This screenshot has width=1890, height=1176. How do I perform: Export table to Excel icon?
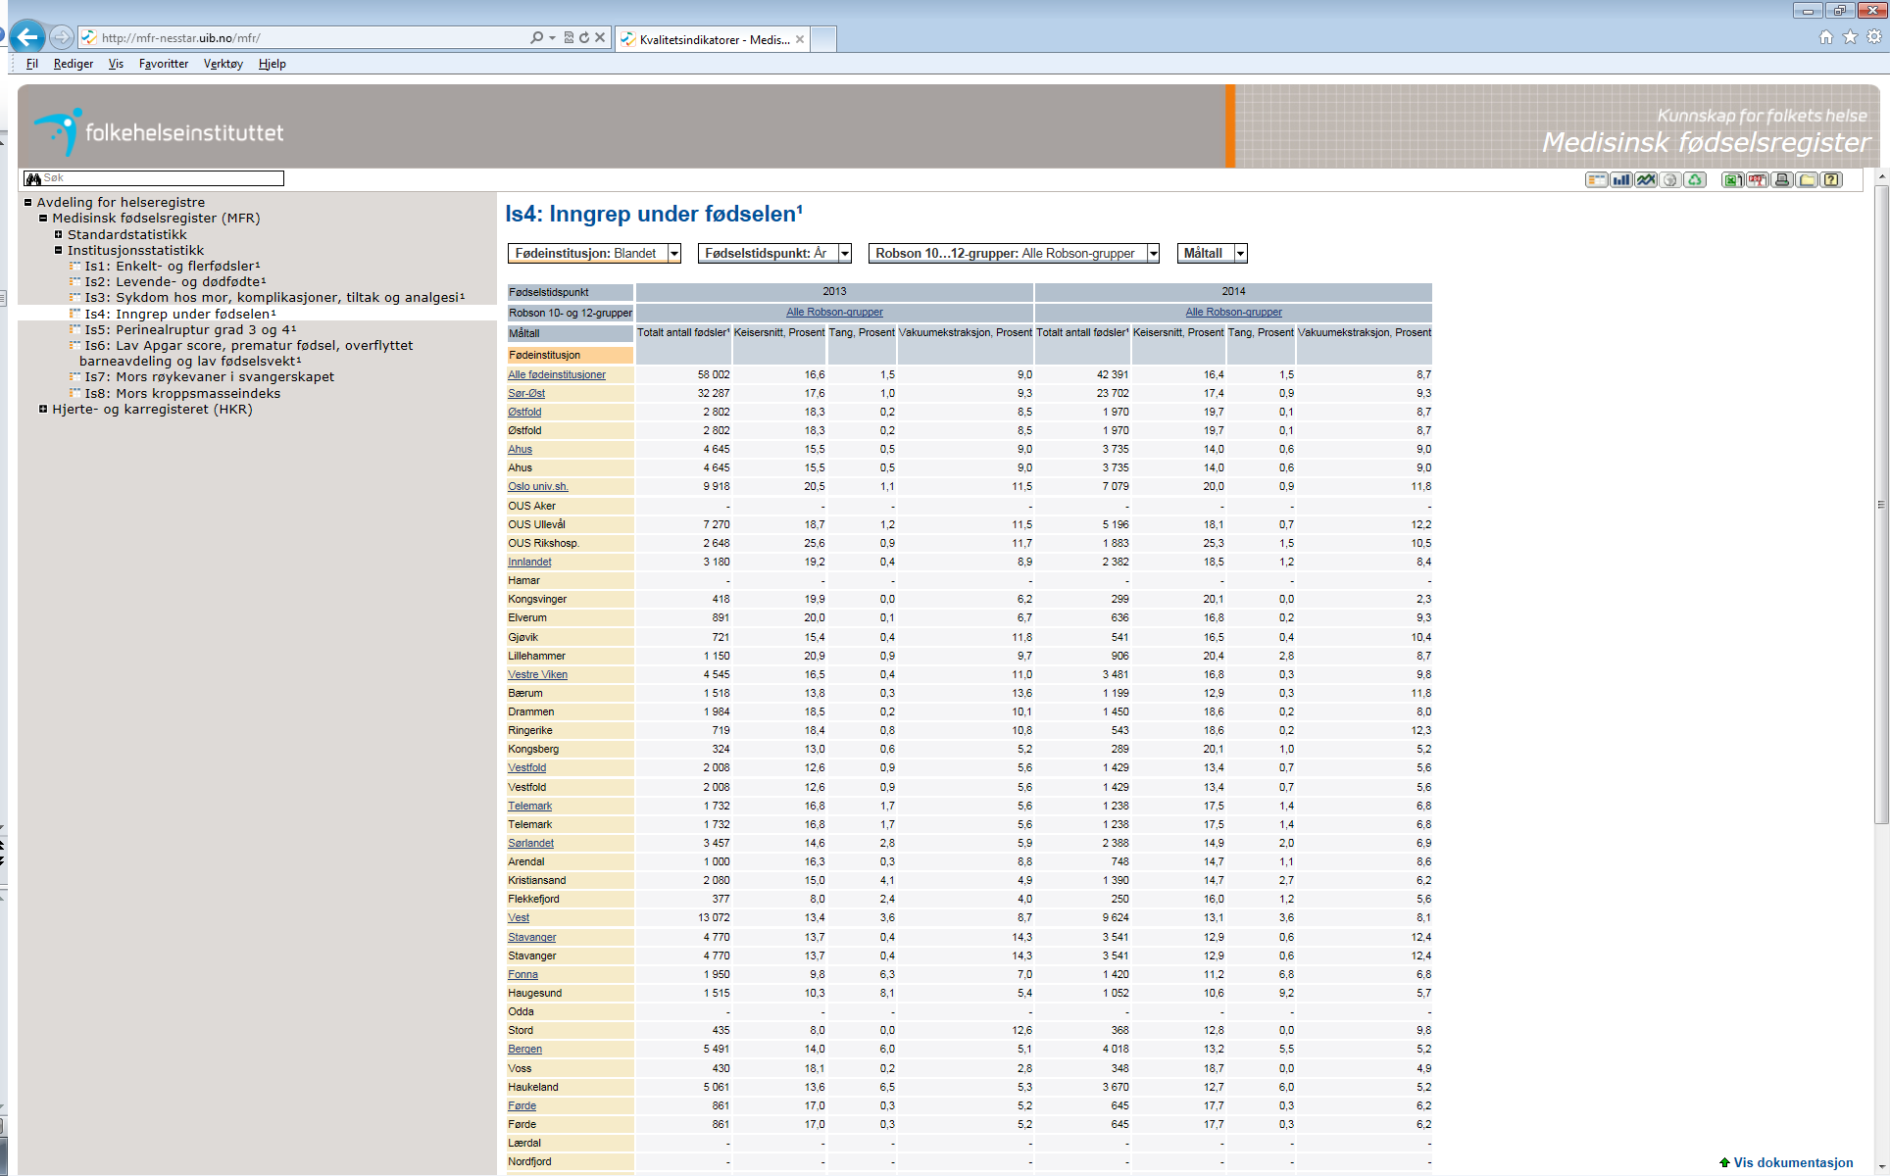pyautogui.click(x=1732, y=179)
